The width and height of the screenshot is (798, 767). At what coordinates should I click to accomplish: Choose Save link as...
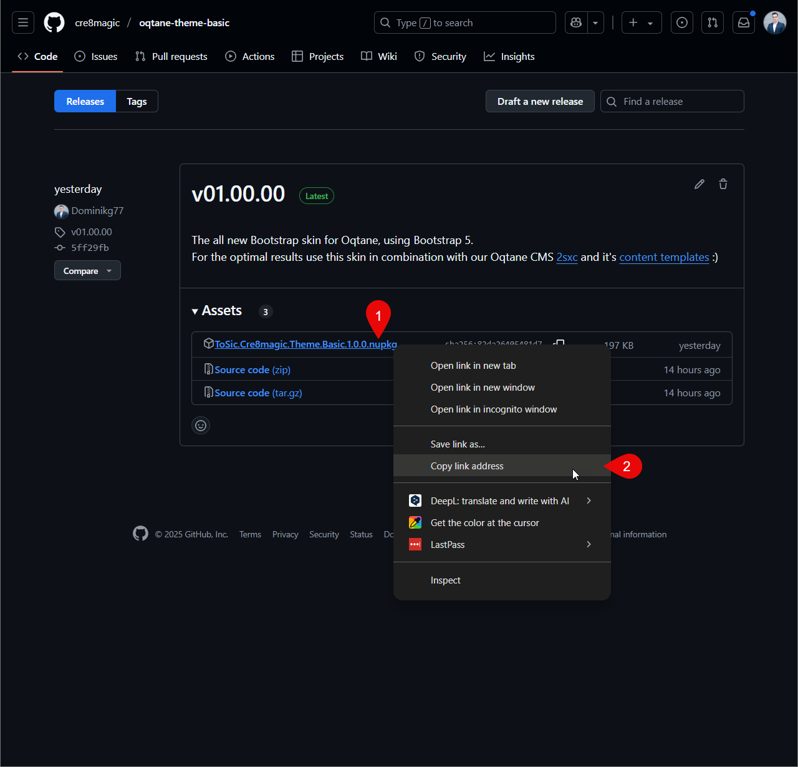click(x=502, y=444)
